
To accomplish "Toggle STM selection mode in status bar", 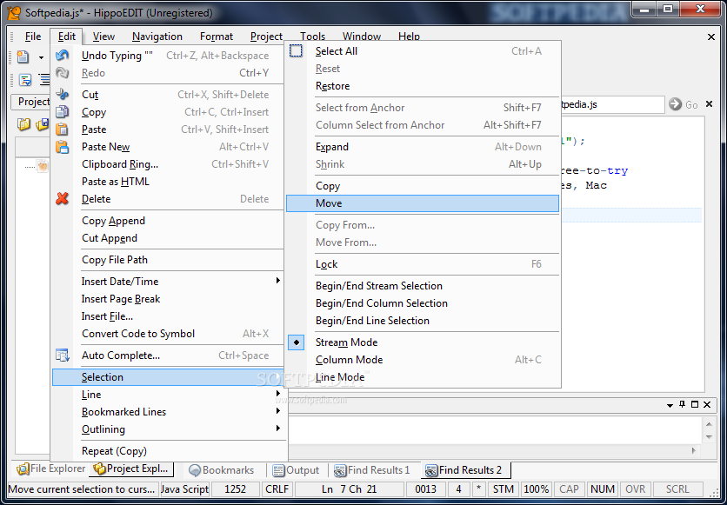I will point(503,489).
